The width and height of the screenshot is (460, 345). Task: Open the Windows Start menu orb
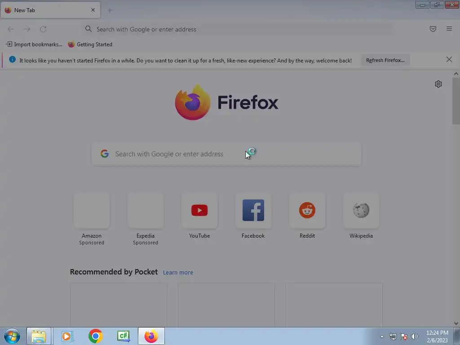[12, 336]
